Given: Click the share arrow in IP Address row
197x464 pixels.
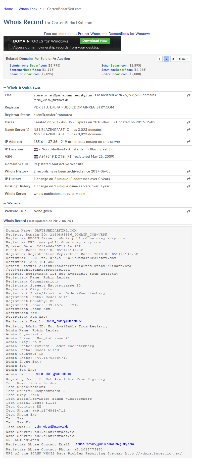Looking at the screenshot, I should [x=189, y=142].
